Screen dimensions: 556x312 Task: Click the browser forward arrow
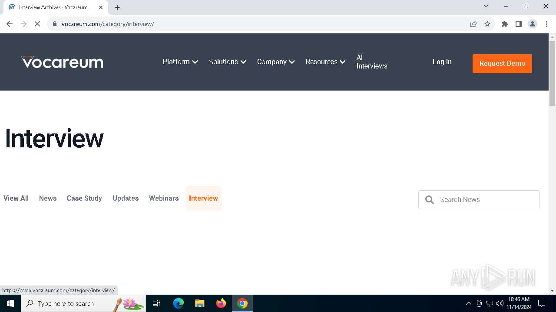23,24
